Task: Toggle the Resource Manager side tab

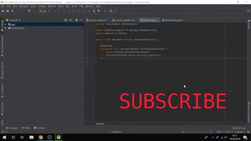Action: [x=2, y=46]
